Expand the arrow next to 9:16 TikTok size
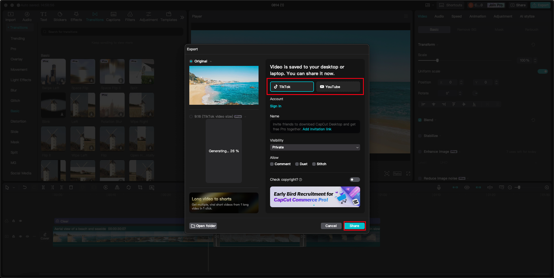The image size is (554, 278). (245, 117)
